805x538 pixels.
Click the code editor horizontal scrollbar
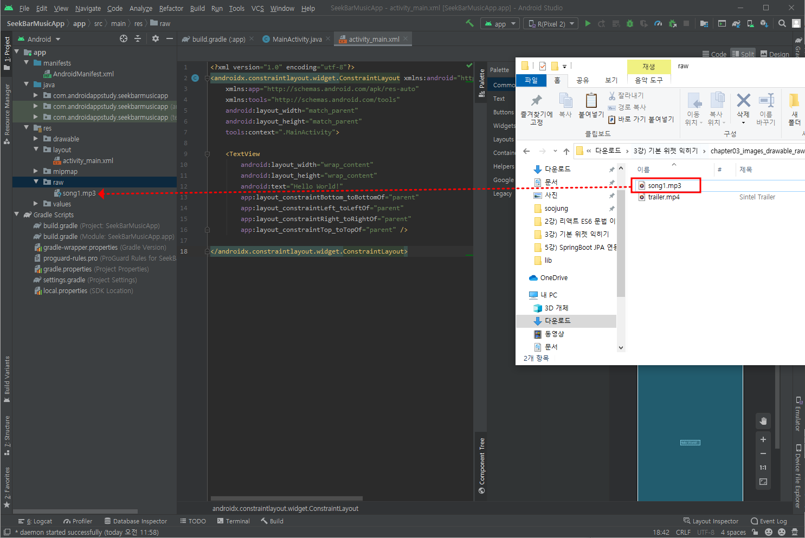point(287,498)
